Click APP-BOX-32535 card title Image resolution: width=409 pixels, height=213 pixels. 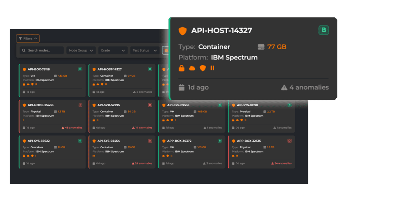point(249,141)
